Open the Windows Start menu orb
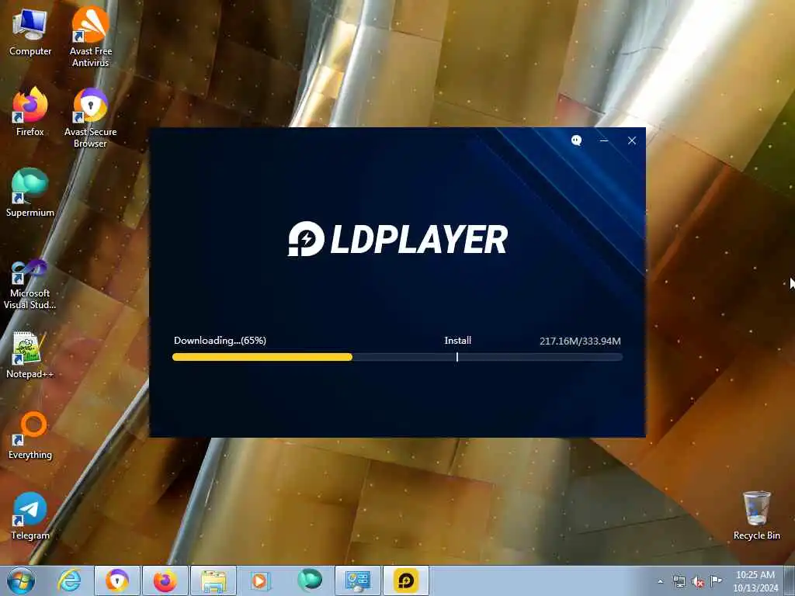The width and height of the screenshot is (795, 596). coord(21,580)
